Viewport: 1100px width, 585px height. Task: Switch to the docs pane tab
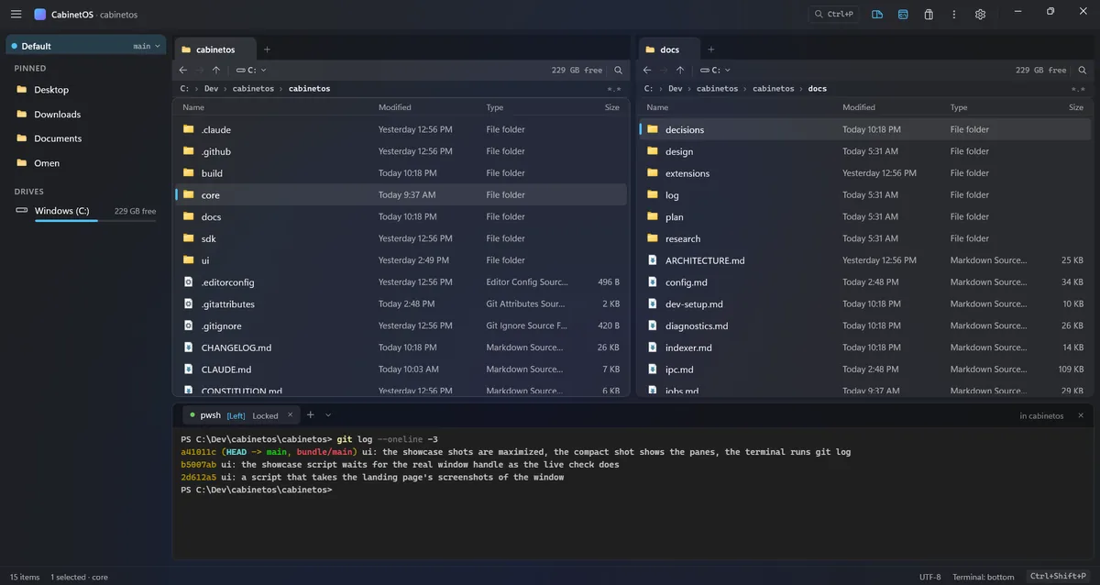(x=669, y=50)
